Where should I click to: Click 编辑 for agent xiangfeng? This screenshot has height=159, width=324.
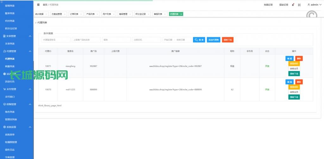pos(289,58)
